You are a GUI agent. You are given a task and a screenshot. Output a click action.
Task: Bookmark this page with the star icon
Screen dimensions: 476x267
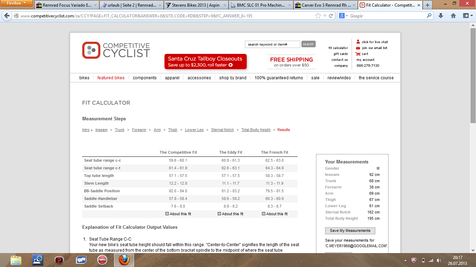pos(318,16)
